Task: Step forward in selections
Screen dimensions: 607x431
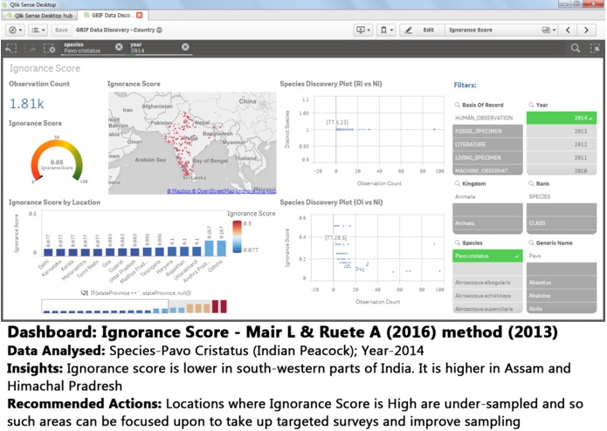Action: click(31, 48)
